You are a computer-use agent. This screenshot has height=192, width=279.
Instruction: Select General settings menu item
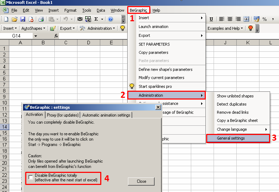coord(238,138)
